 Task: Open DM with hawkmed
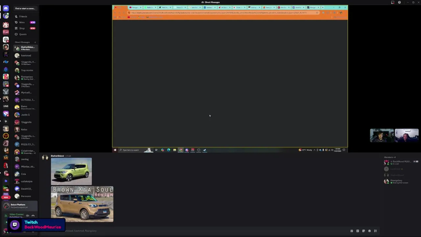[x=26, y=55]
